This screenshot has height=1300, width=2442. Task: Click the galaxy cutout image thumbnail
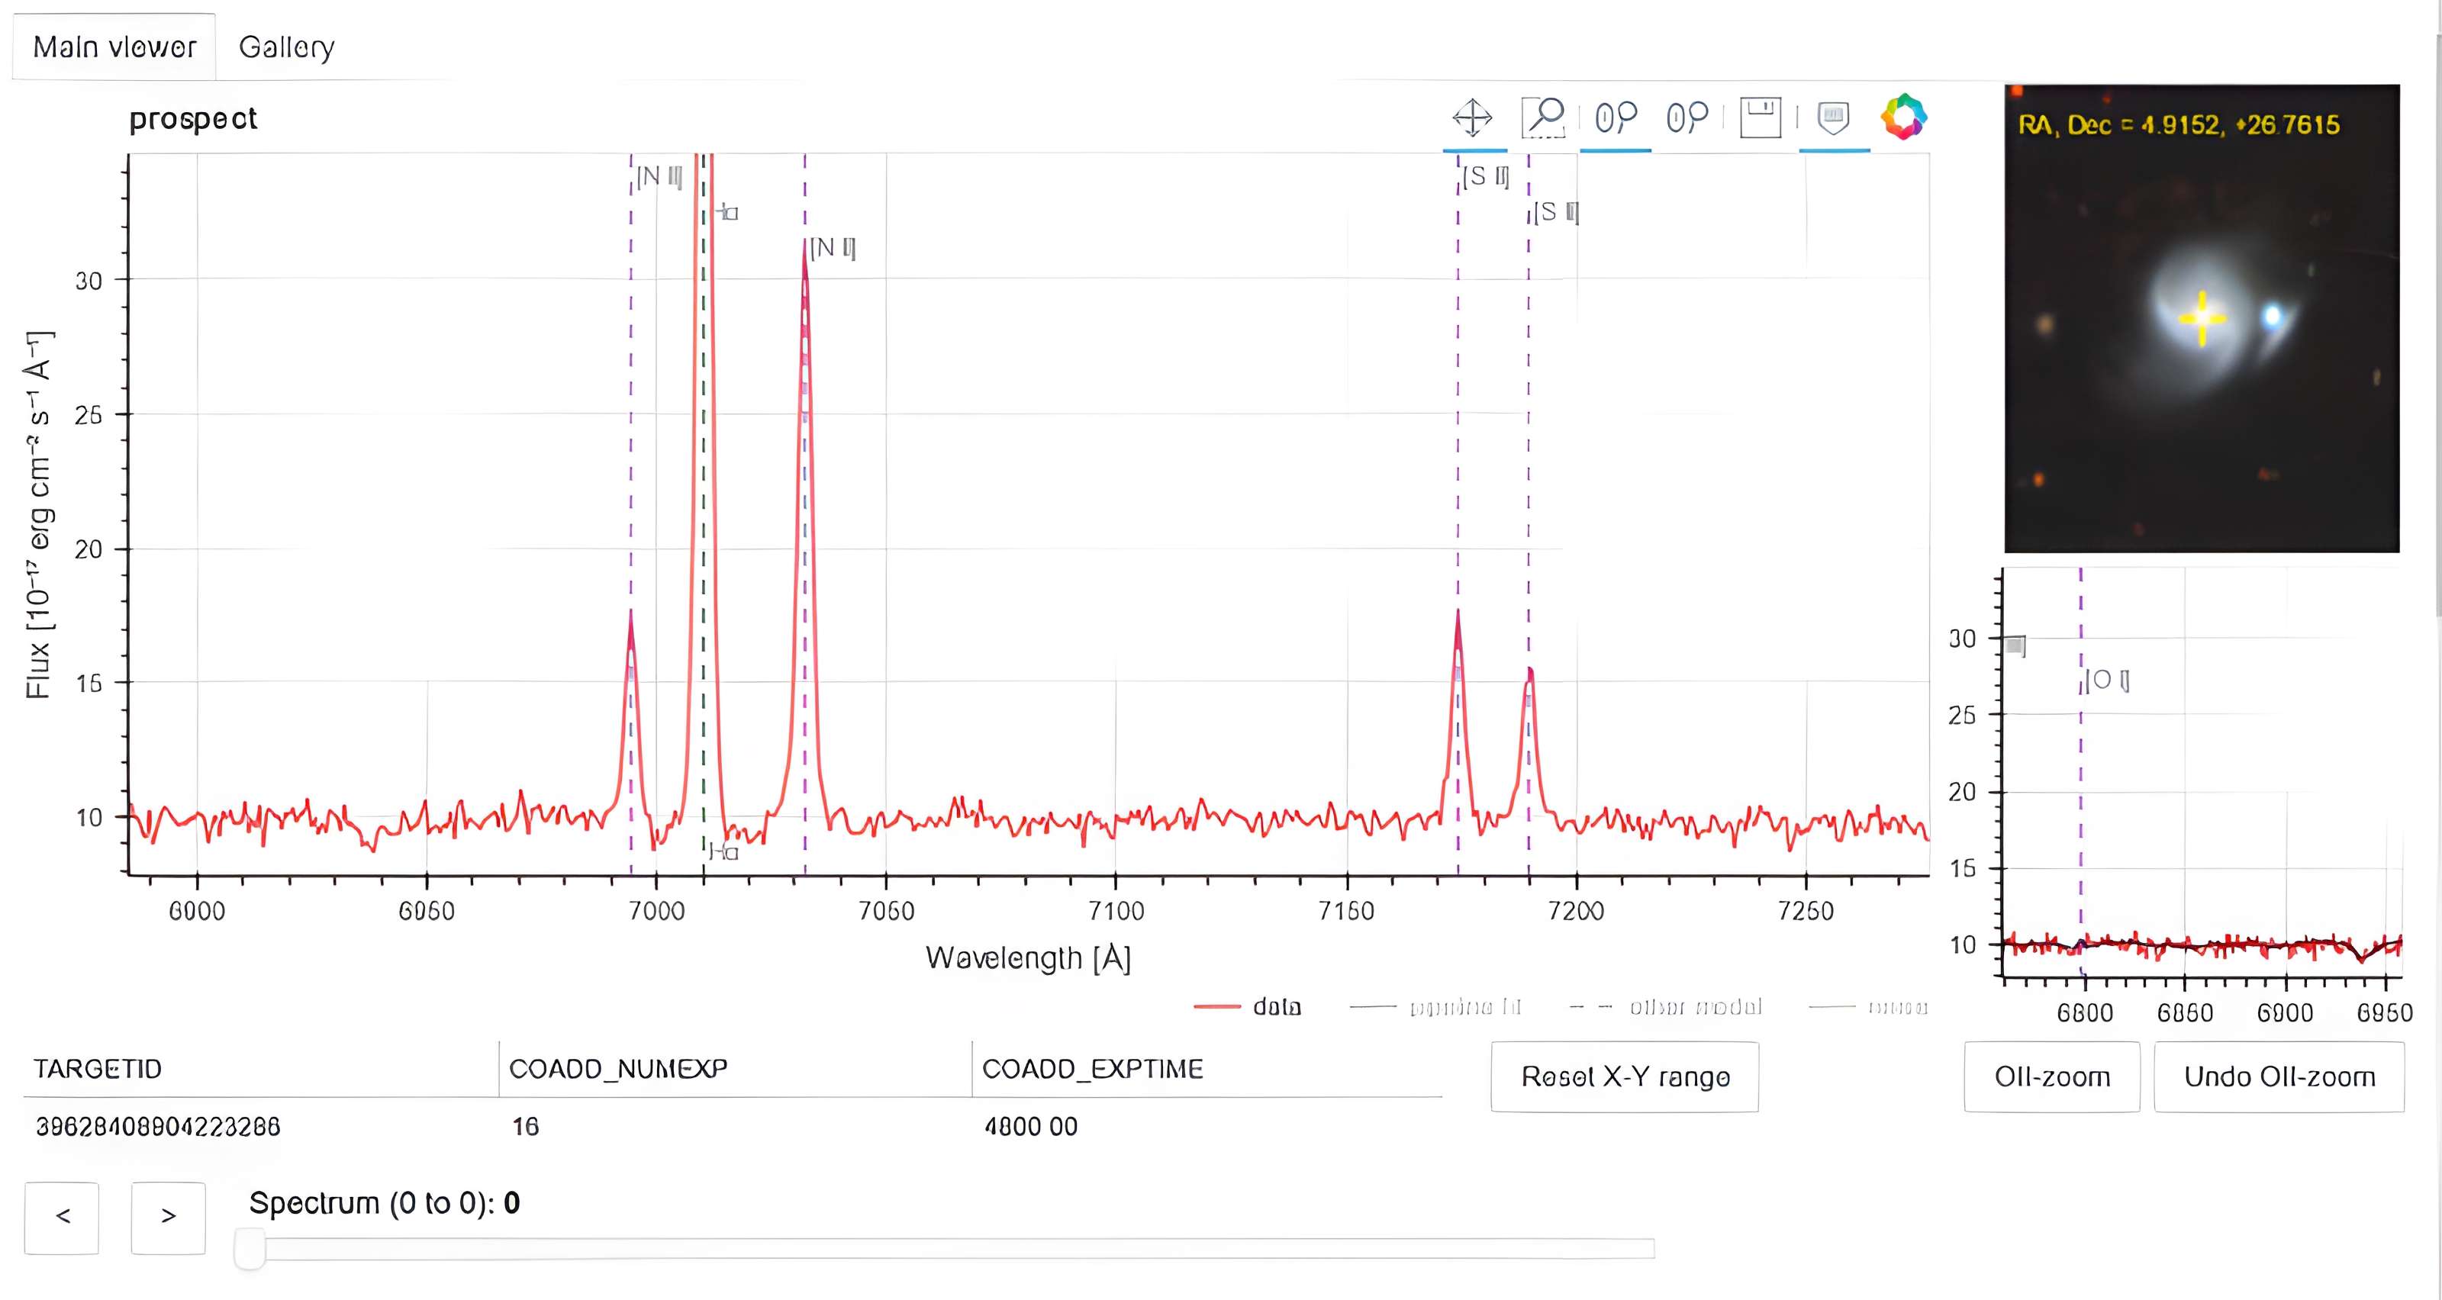2201,318
